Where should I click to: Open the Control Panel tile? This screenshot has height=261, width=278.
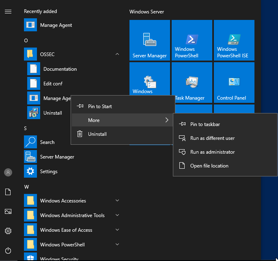point(234,82)
